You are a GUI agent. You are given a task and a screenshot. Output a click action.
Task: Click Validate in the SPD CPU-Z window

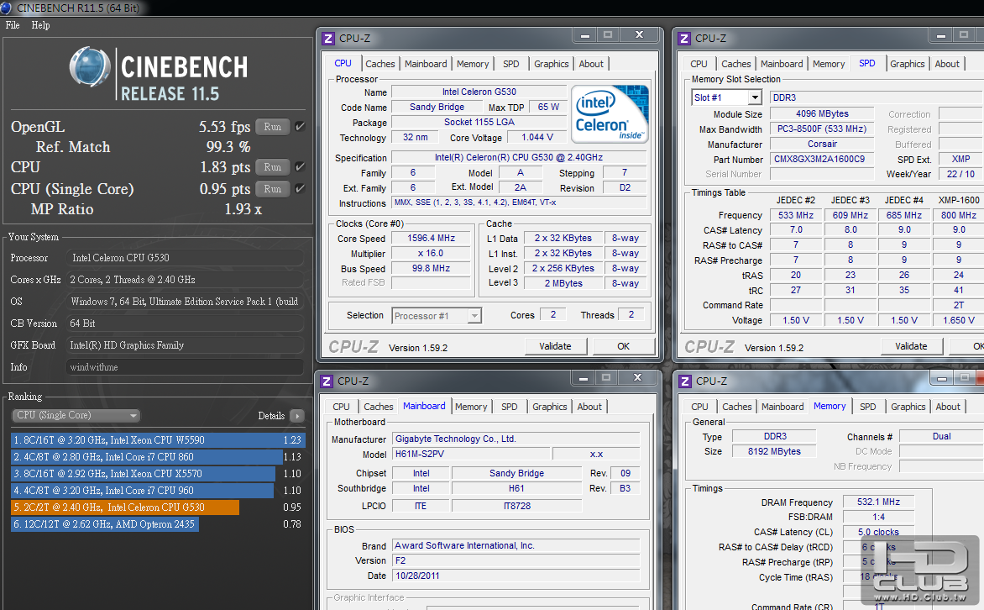[x=911, y=346]
